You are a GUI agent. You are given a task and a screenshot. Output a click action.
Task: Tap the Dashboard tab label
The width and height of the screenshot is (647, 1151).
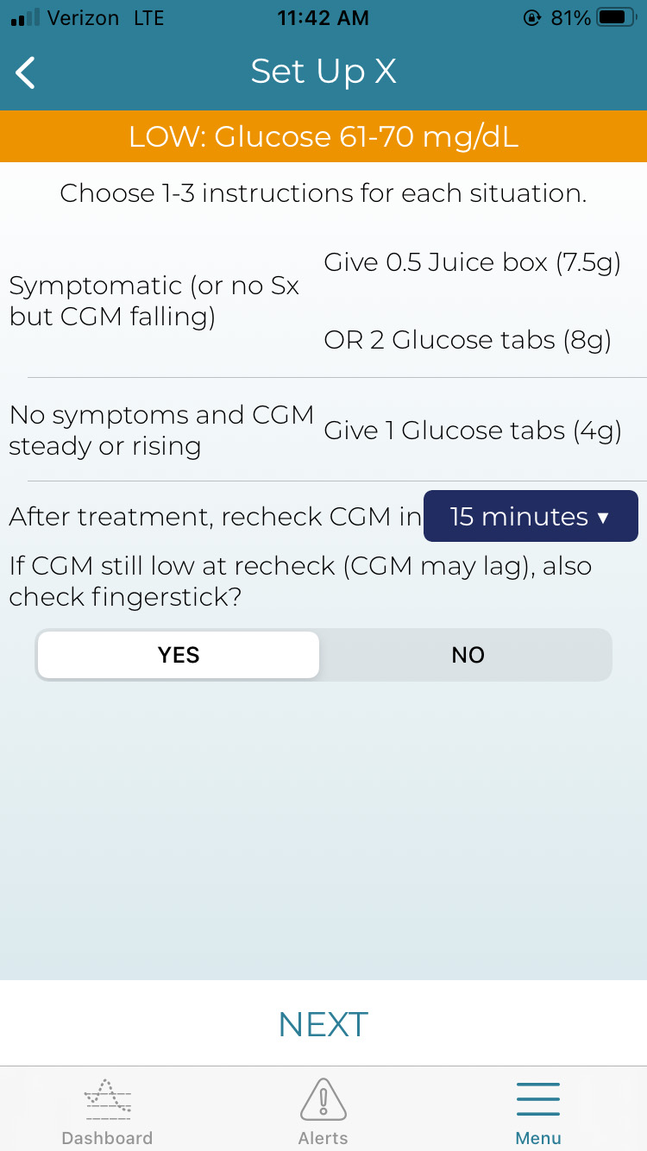coord(107,1138)
